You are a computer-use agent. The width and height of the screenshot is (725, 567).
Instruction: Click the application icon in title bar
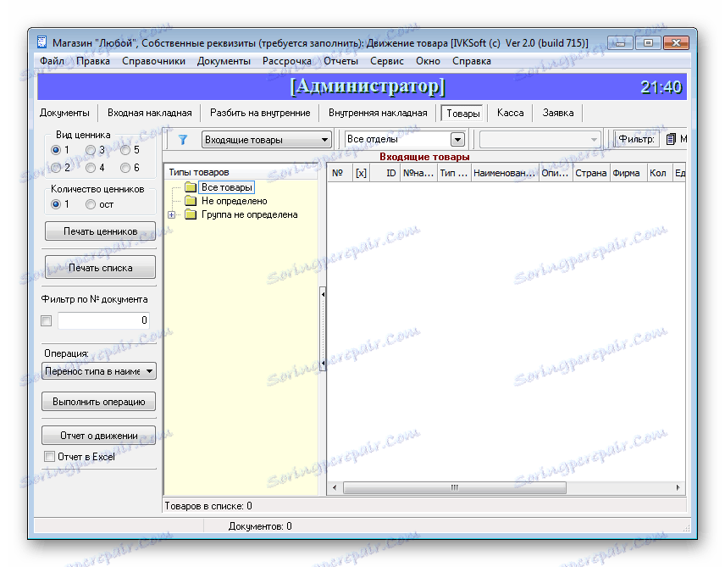pyautogui.click(x=42, y=42)
